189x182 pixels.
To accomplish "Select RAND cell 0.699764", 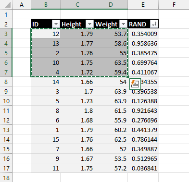I will (x=143, y=62).
